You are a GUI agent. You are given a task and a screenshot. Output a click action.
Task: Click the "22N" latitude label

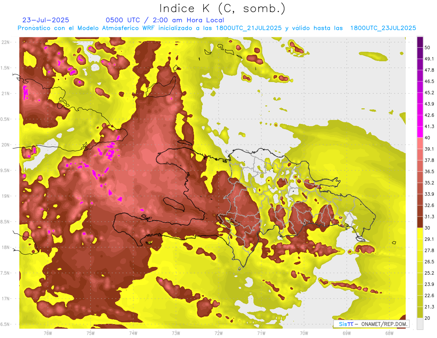pos(6,42)
